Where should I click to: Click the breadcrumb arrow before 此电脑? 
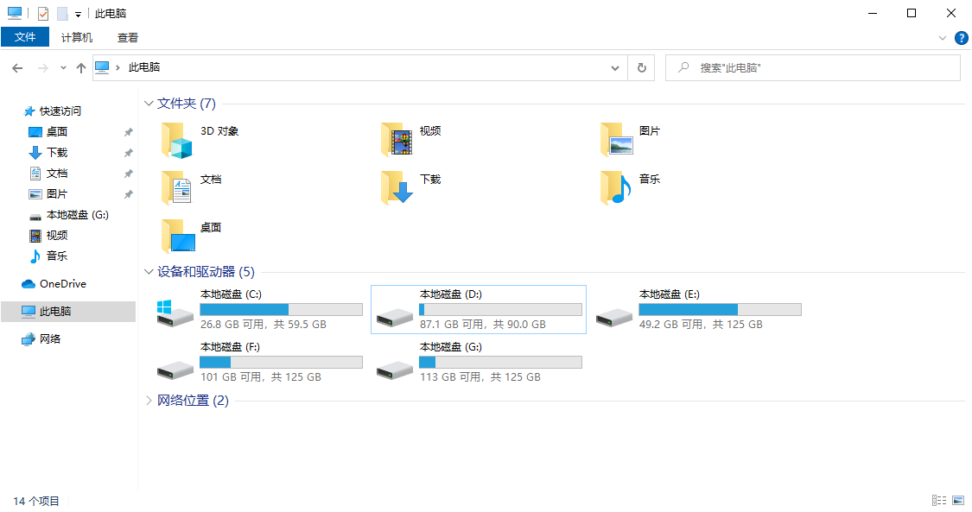118,67
